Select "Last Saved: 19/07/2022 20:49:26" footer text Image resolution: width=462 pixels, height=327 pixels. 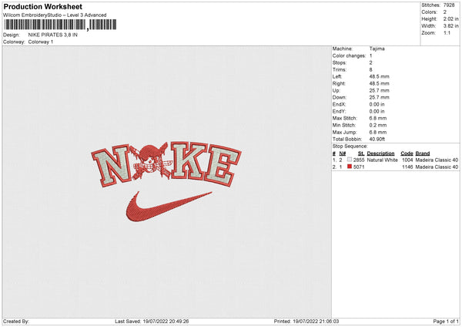click(x=152, y=322)
